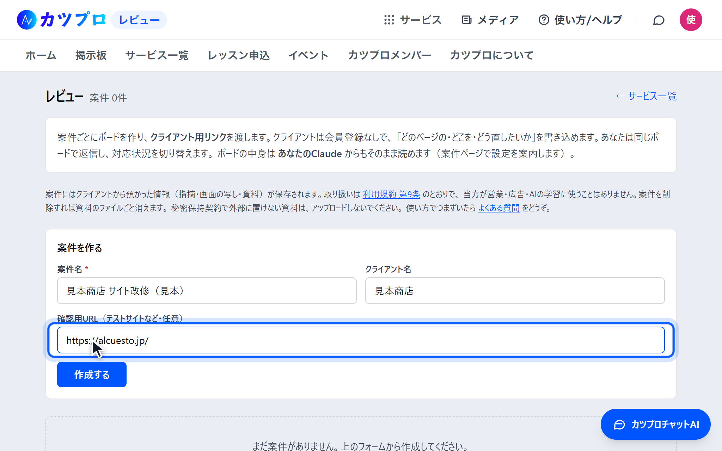Open カツプロメンバー tab

pos(390,55)
